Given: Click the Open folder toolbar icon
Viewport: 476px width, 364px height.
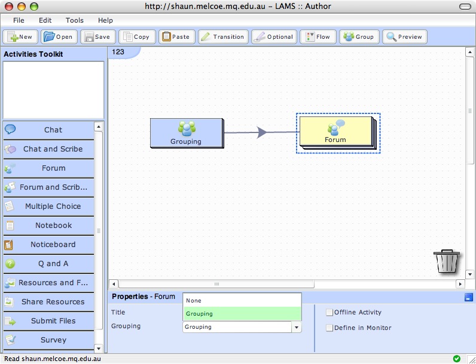Looking at the screenshot, I should [x=50, y=36].
